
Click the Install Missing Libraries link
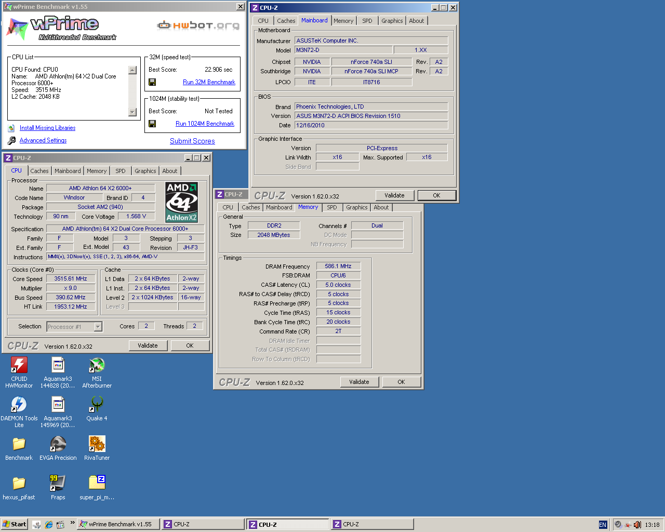[47, 128]
